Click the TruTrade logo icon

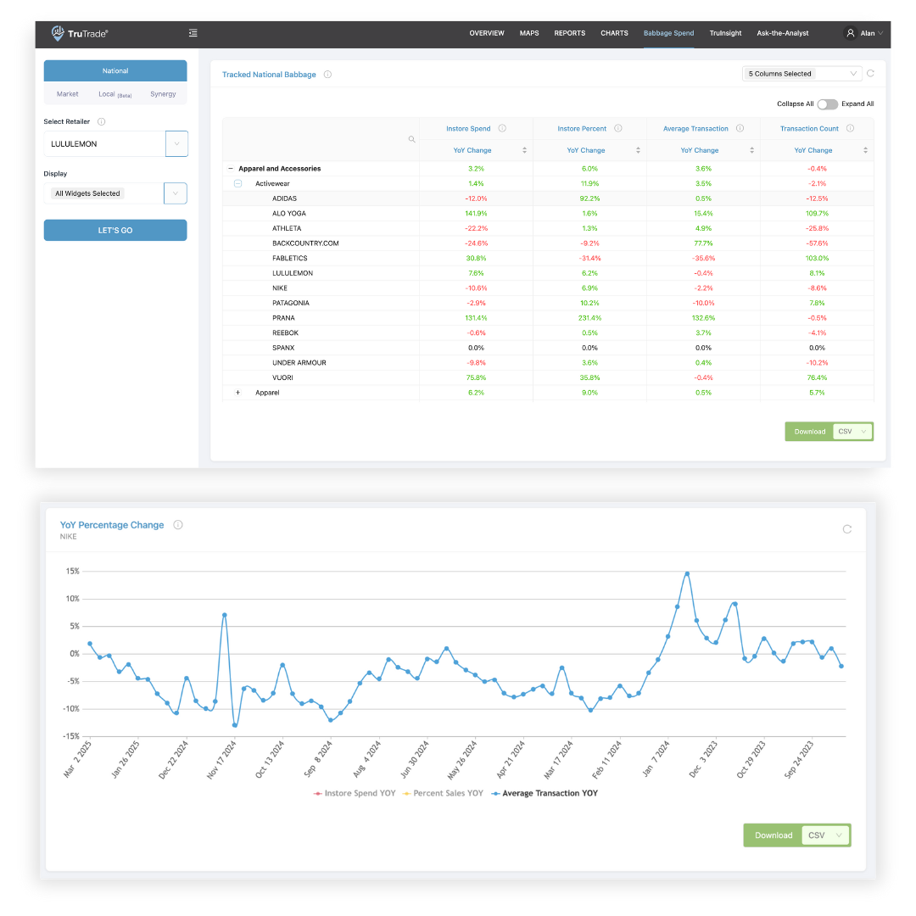click(58, 33)
